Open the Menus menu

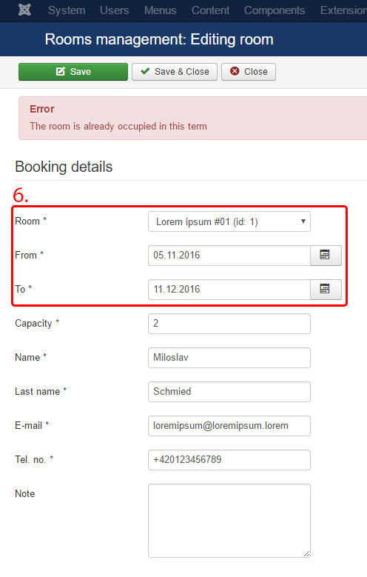click(160, 10)
